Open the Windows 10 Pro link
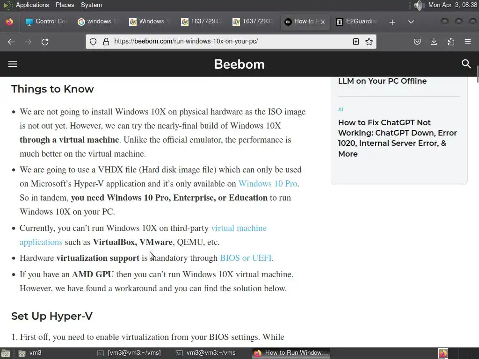Image resolution: width=479 pixels, height=359 pixels. [x=268, y=183]
